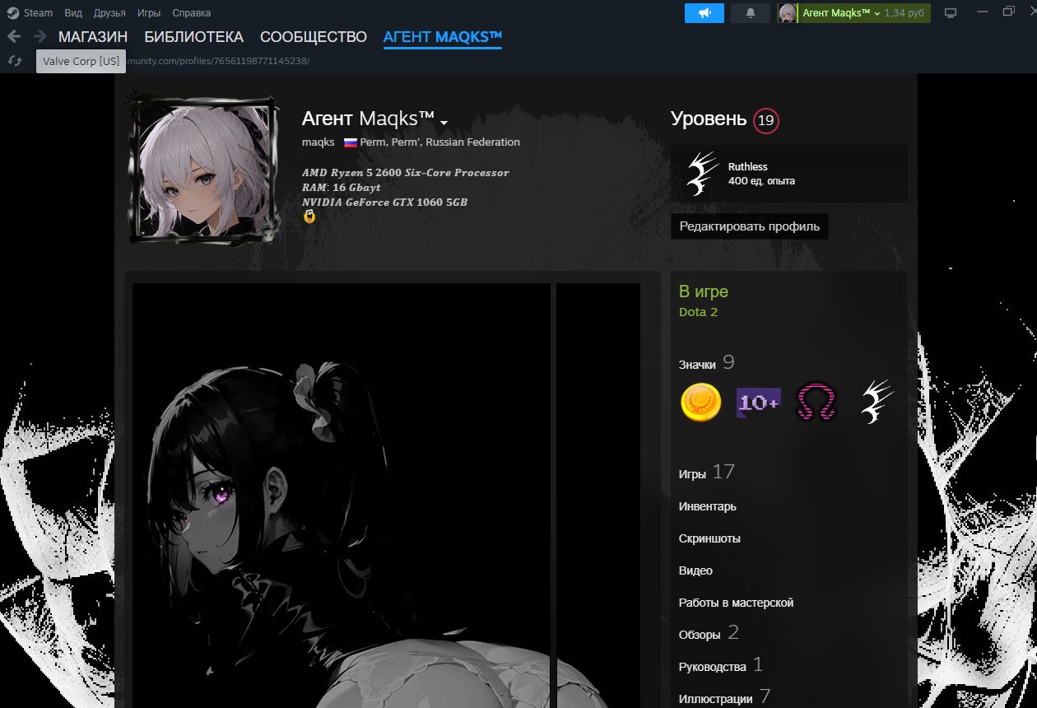Click the pink omega badge
The image size is (1037, 708).
point(816,403)
